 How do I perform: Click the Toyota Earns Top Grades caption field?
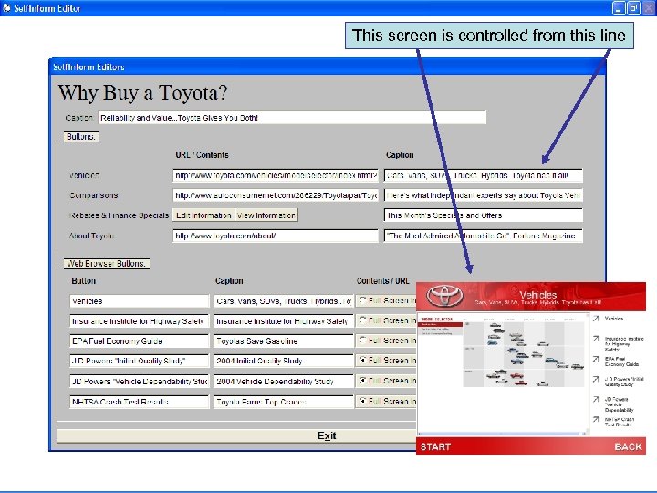pyautogui.click(x=283, y=402)
